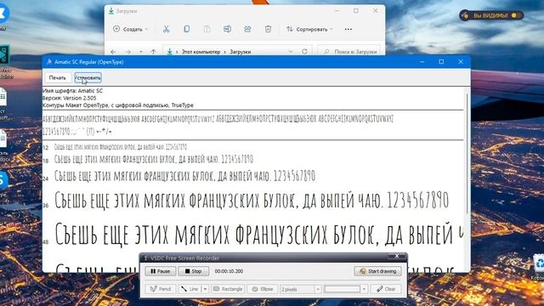Click the Copy icon in Explorer toolbar

pos(187,29)
